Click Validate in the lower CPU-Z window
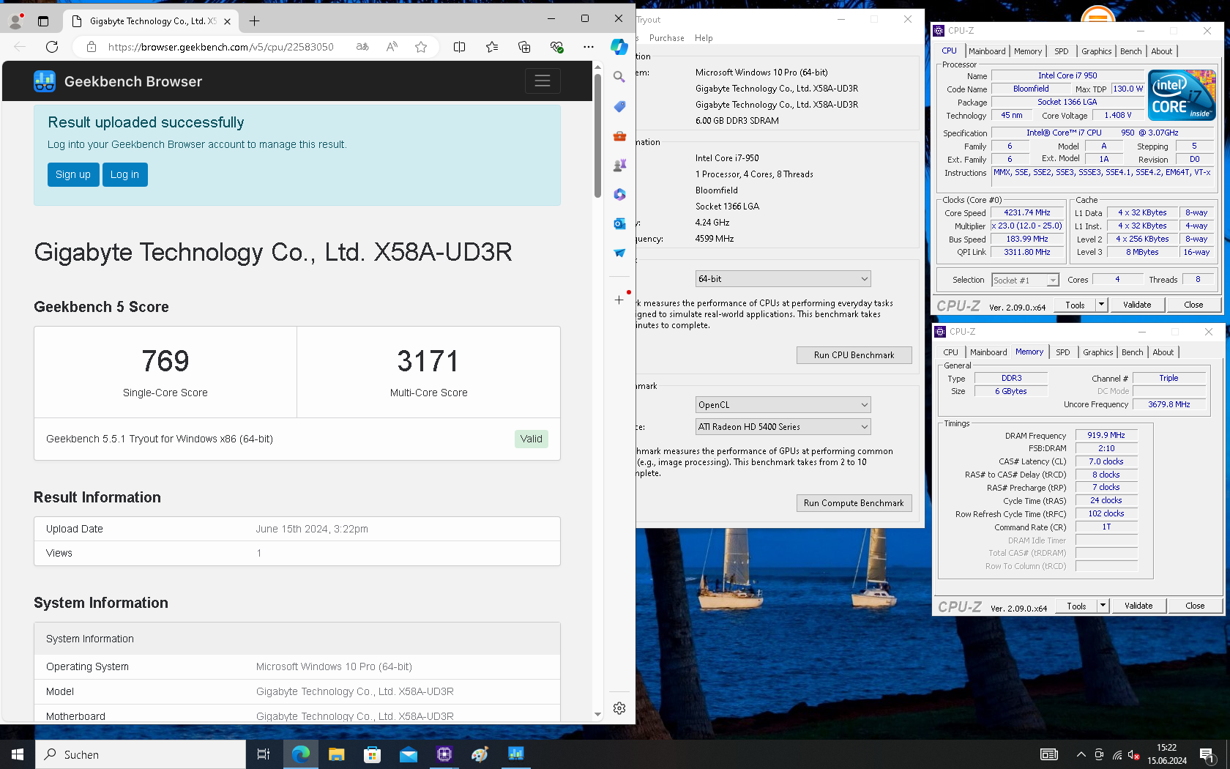This screenshot has width=1230, height=769. [x=1138, y=606]
